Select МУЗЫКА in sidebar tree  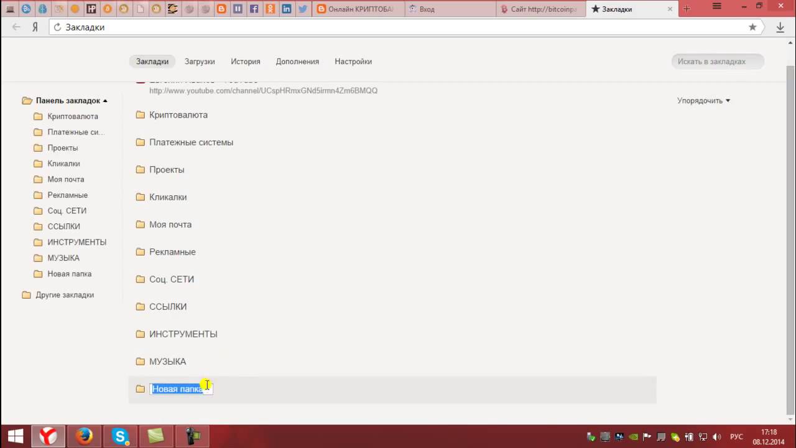pos(63,258)
